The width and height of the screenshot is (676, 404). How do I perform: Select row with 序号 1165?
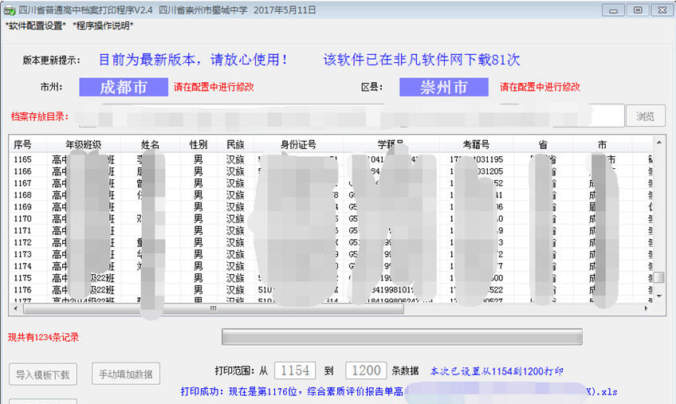(331, 159)
